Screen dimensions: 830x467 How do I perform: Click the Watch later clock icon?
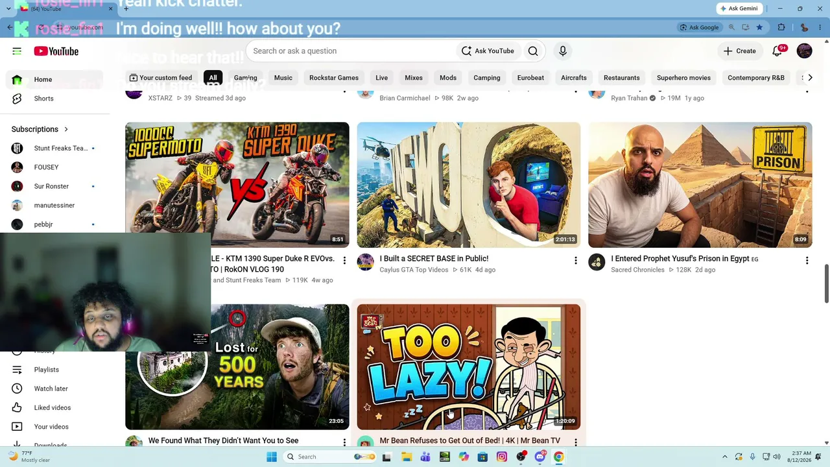pyautogui.click(x=18, y=389)
